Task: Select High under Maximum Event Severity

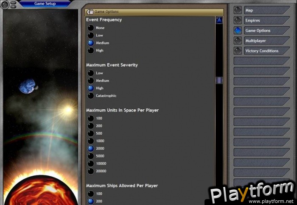Action: pos(91,88)
